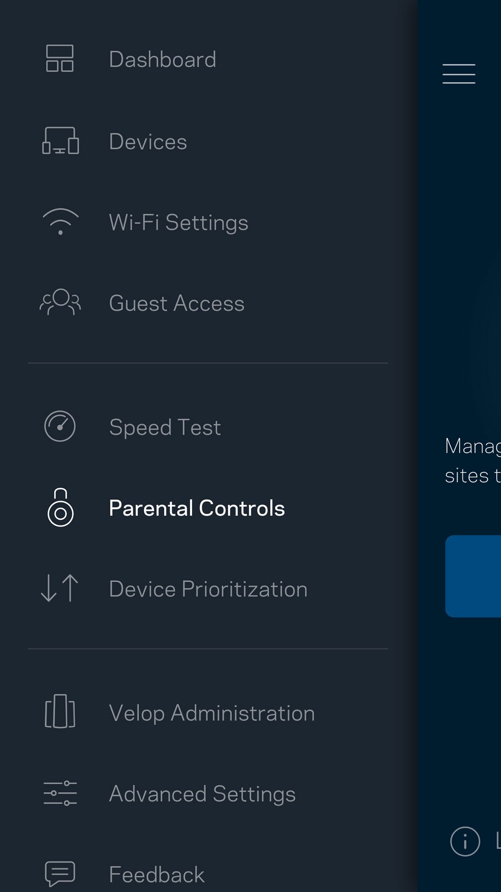Tap the Guest Access people icon
Viewport: 501px width, 892px height.
[60, 302]
